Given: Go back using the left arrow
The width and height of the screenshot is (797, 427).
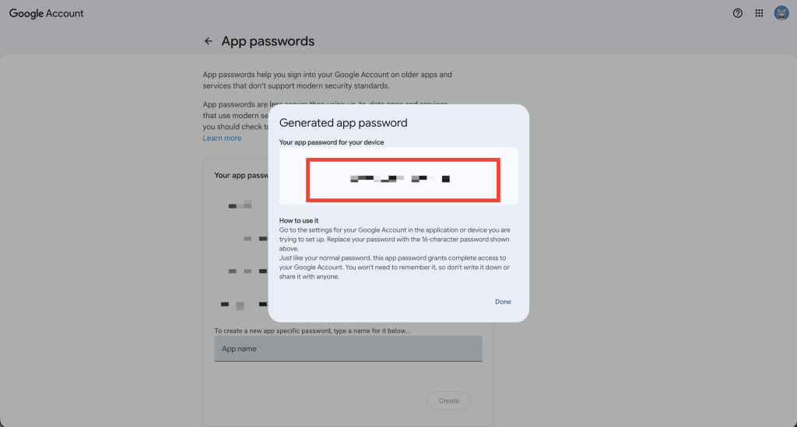Looking at the screenshot, I should 208,41.
